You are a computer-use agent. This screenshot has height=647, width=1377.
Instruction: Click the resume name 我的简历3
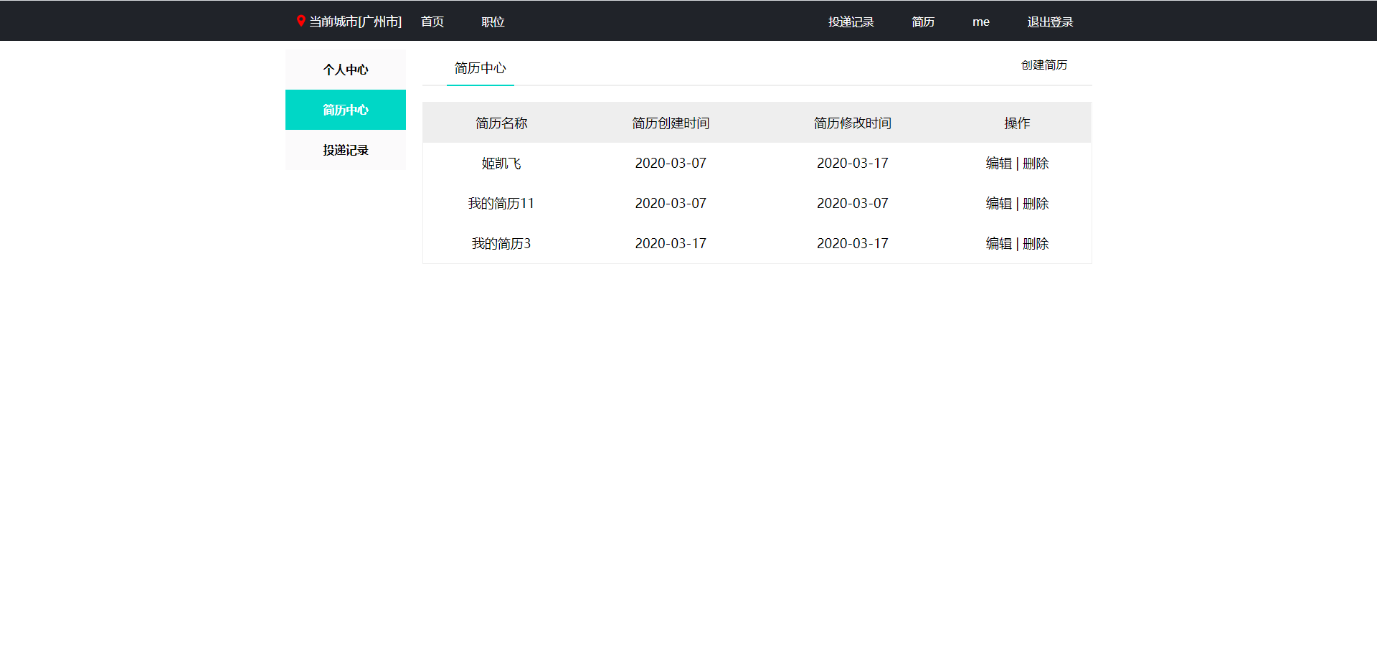coord(501,244)
